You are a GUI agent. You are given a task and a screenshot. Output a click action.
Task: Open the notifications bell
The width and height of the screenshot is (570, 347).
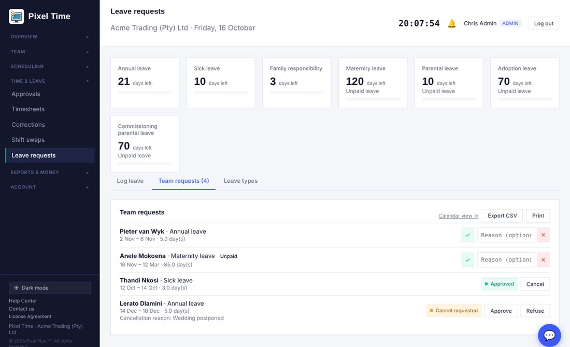(451, 24)
